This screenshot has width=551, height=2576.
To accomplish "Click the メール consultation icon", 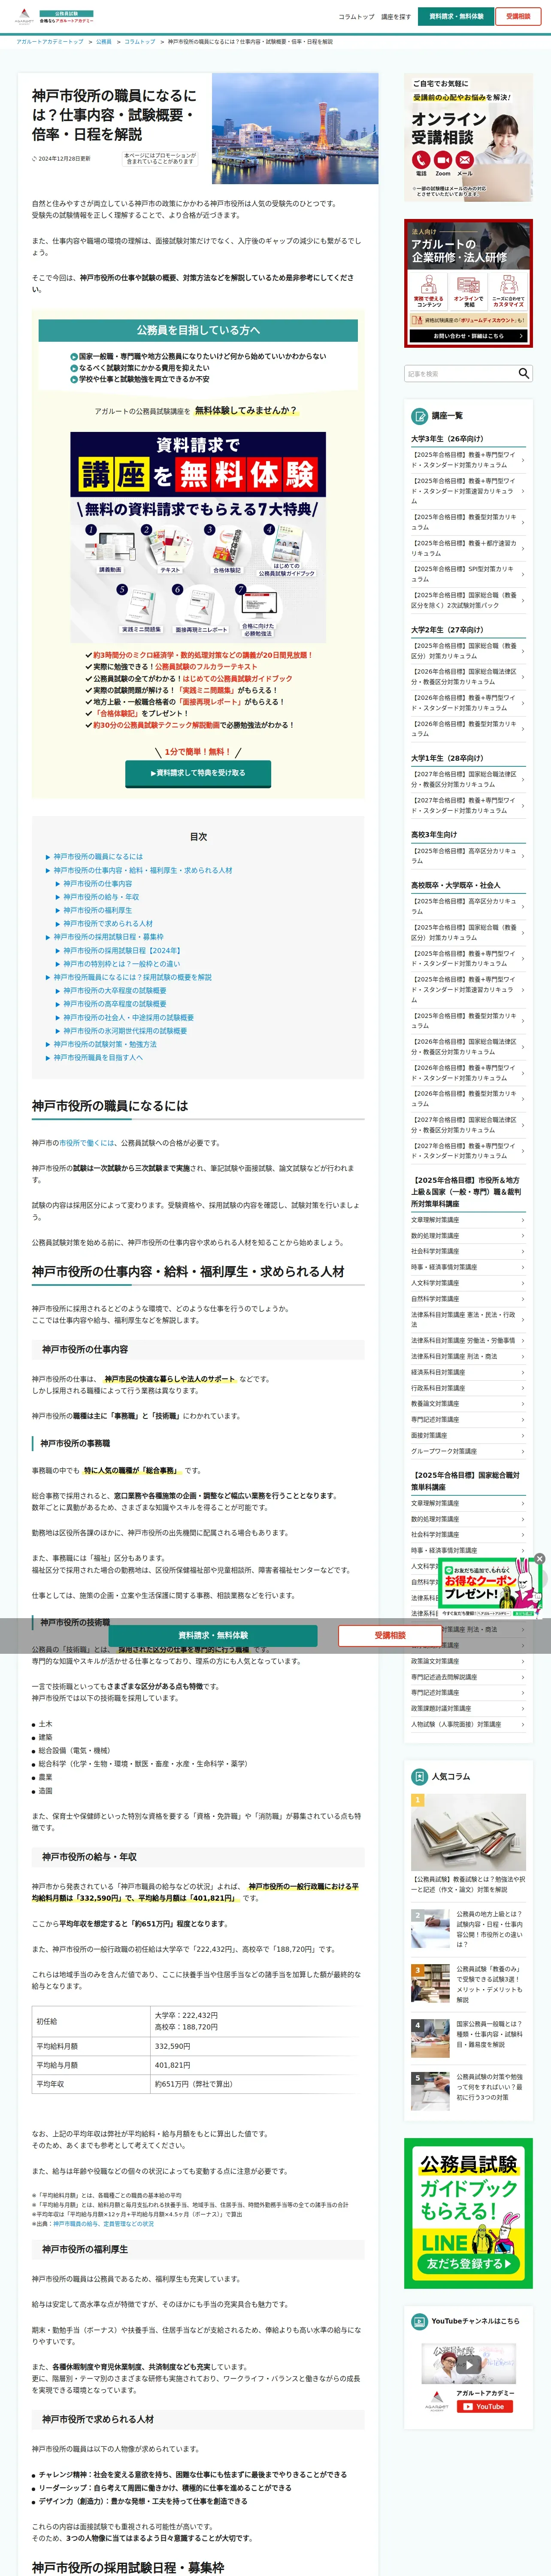I will [x=465, y=160].
